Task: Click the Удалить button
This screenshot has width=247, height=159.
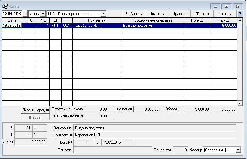Action: [156, 14]
